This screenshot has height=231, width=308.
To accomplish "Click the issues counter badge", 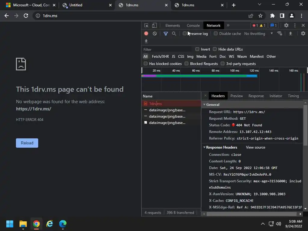I will [273, 26].
